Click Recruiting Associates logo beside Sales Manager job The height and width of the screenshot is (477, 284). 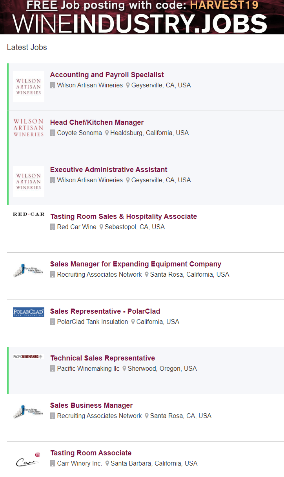click(29, 270)
